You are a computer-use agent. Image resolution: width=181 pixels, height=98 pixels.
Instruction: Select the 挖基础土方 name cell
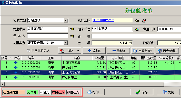coord(77,68)
